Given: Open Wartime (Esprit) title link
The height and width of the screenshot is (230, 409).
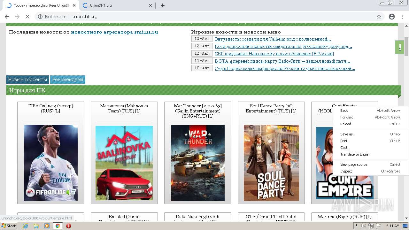Looking at the screenshot, I should click(x=345, y=217).
